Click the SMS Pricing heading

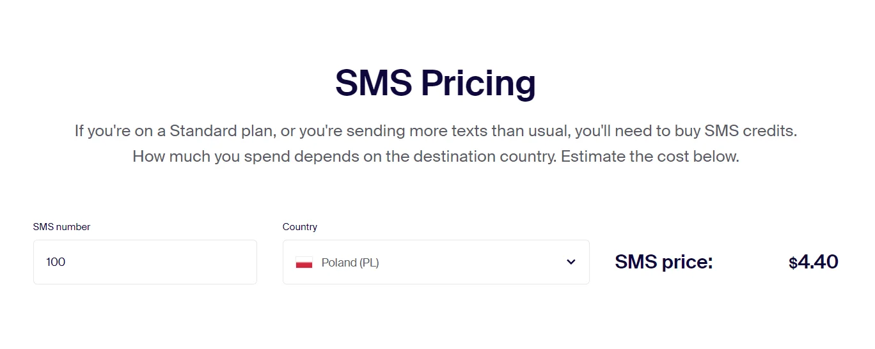[436, 83]
